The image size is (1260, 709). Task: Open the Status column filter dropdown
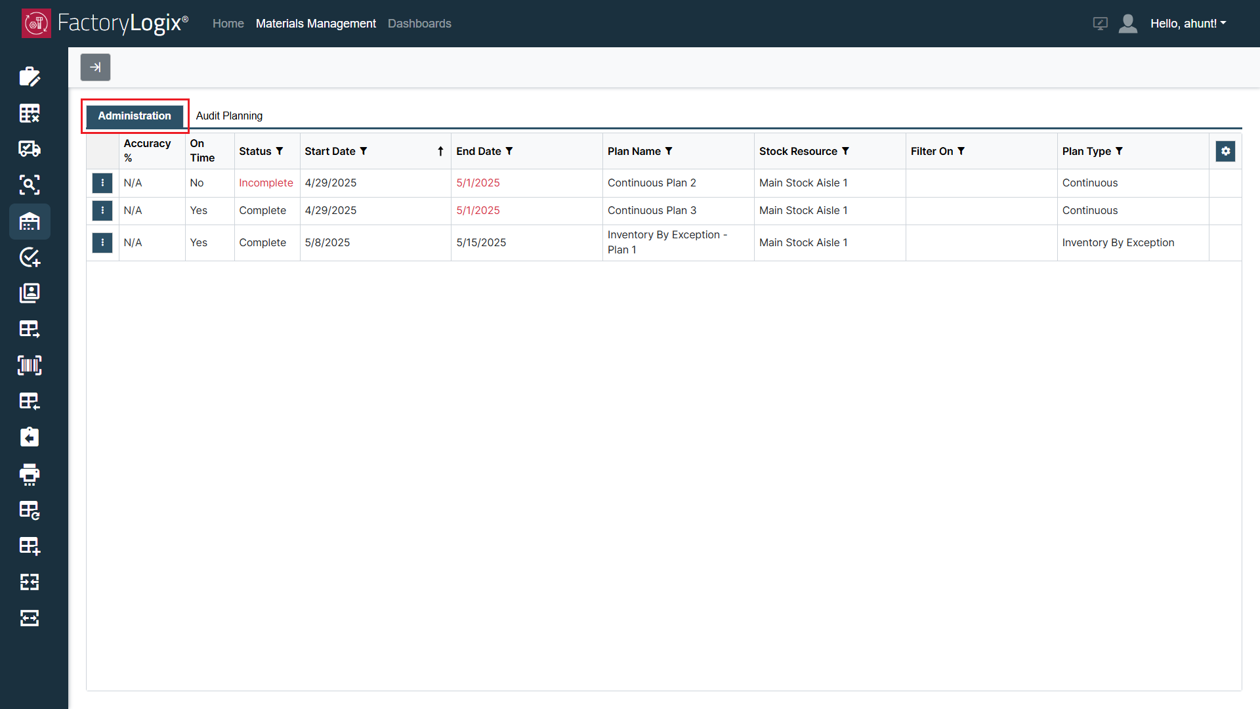(280, 151)
